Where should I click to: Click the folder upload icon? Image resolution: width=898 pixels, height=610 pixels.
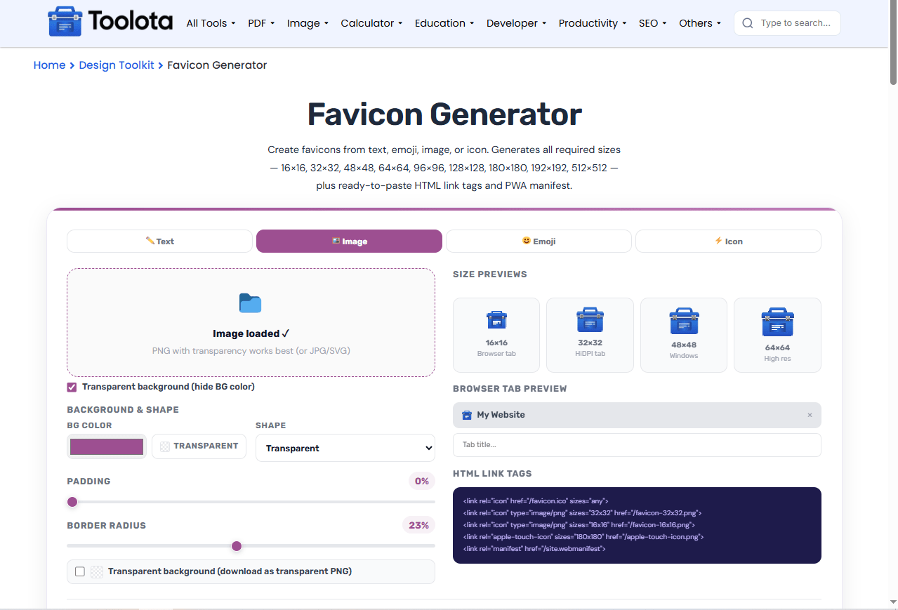(250, 303)
